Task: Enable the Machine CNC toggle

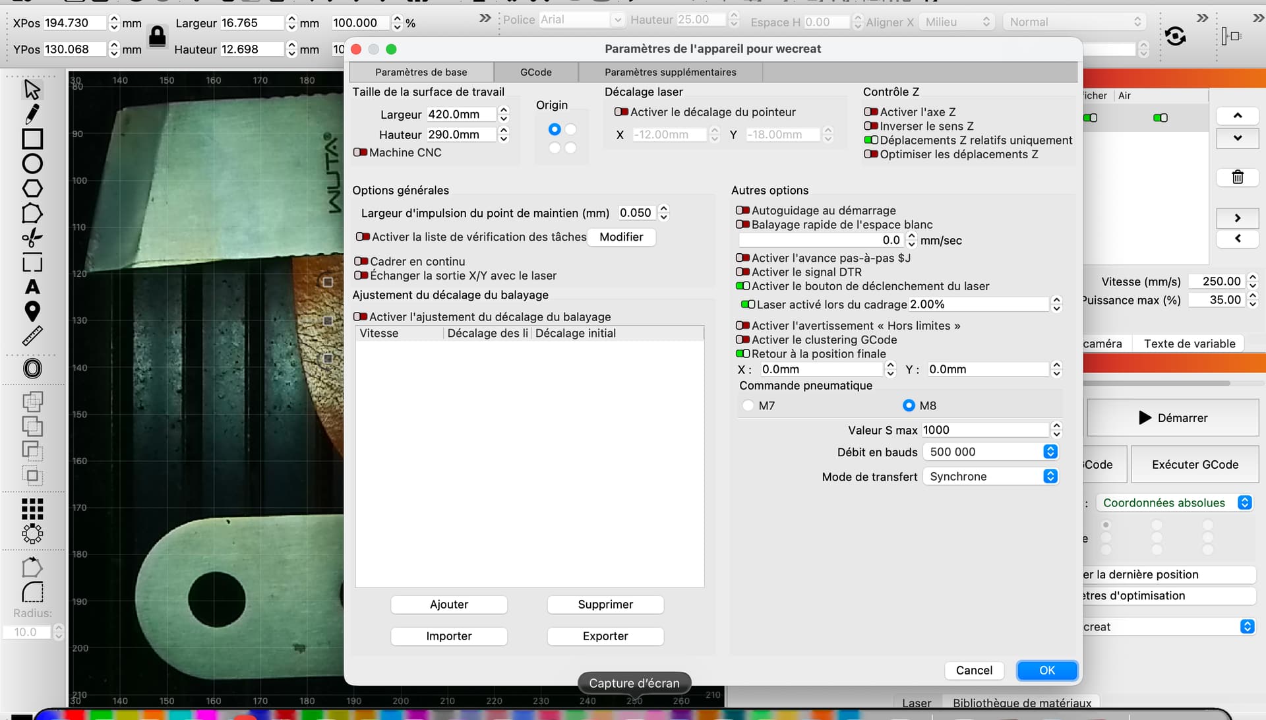Action: pos(360,152)
